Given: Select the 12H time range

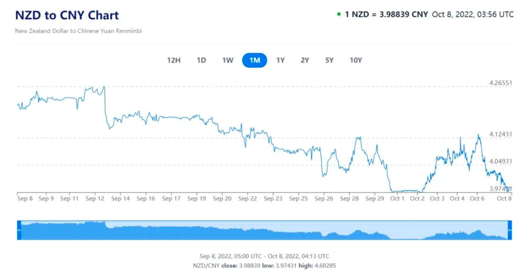Looking at the screenshot, I should coord(174,60).
